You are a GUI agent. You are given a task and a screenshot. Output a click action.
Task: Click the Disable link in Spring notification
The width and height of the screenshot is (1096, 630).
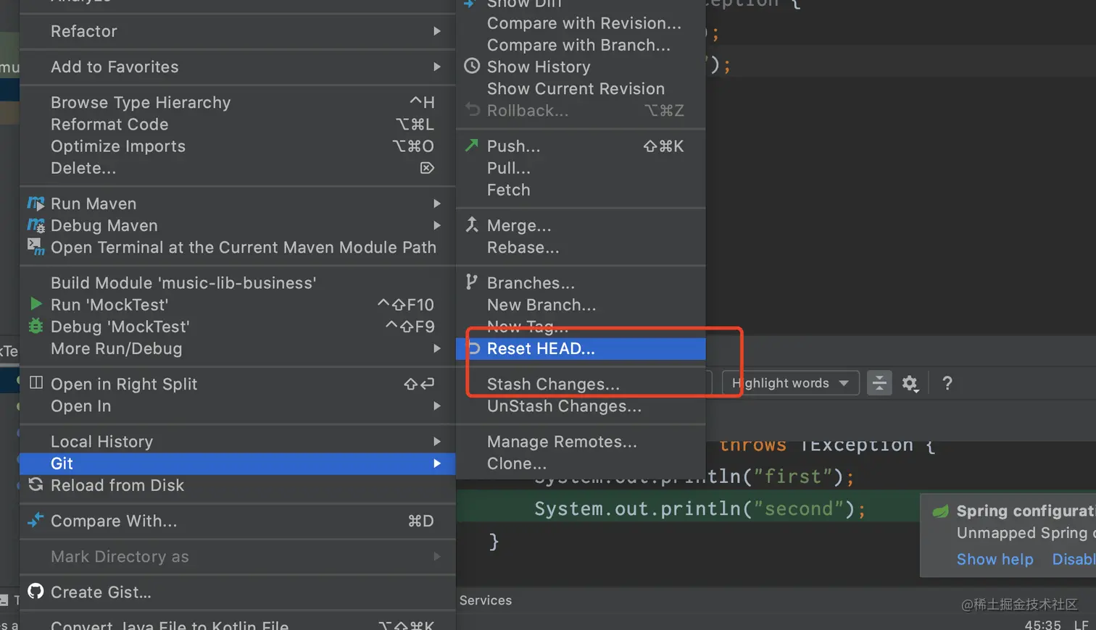point(1074,559)
